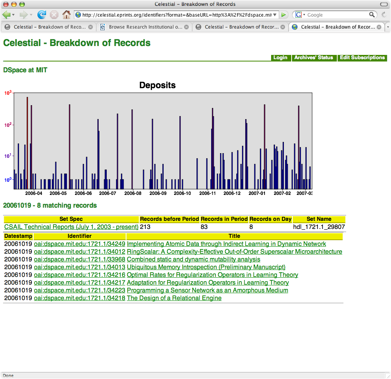Open RingScalar microarchitecture title link
The height and width of the screenshot is (379, 391).
(234, 252)
